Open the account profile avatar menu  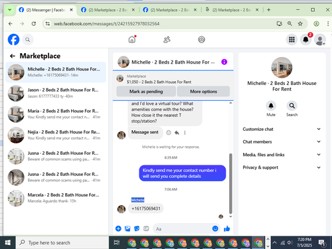[320, 40]
